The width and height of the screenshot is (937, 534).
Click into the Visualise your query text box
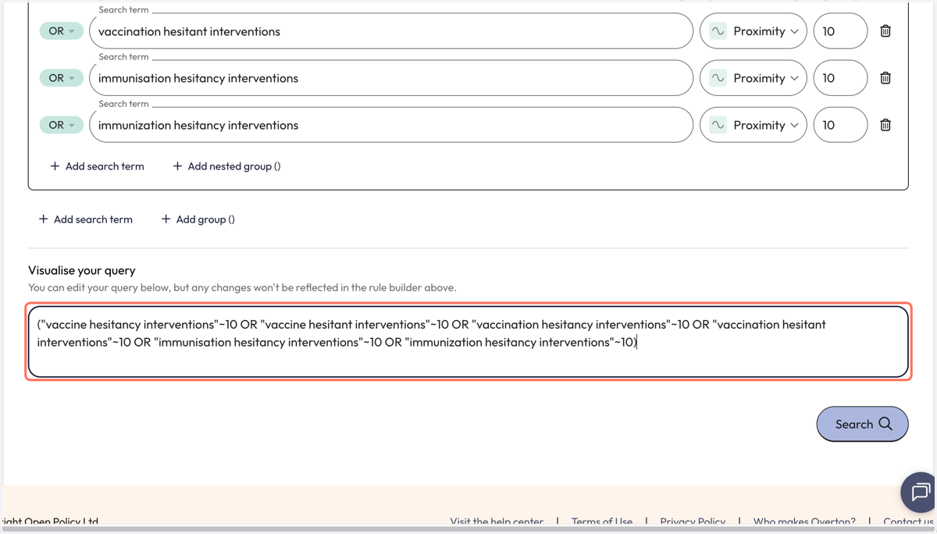tap(468, 342)
